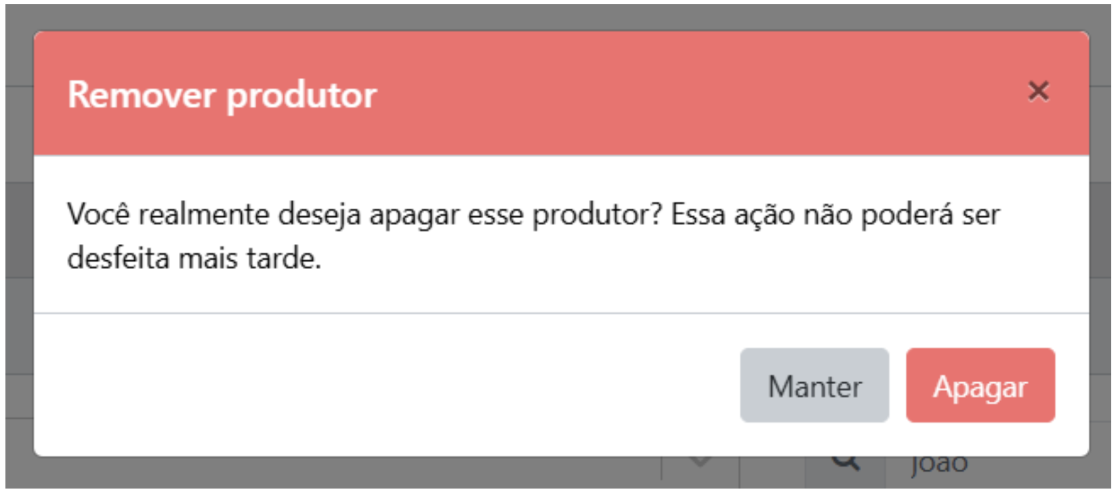
Task: Click the white body area below the message
Action: coord(561,293)
